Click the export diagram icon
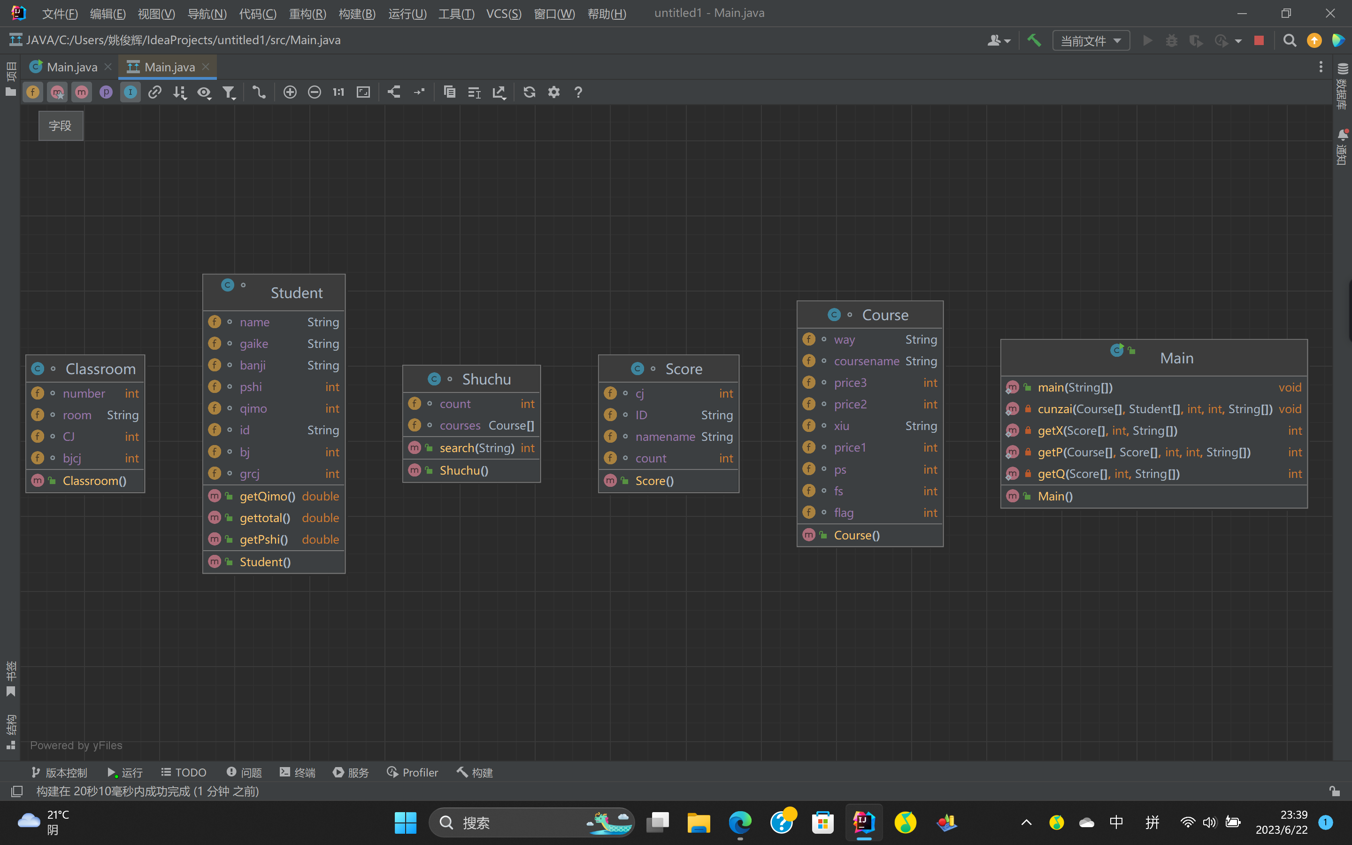Screen dimensions: 1352x845 pyautogui.click(x=499, y=92)
